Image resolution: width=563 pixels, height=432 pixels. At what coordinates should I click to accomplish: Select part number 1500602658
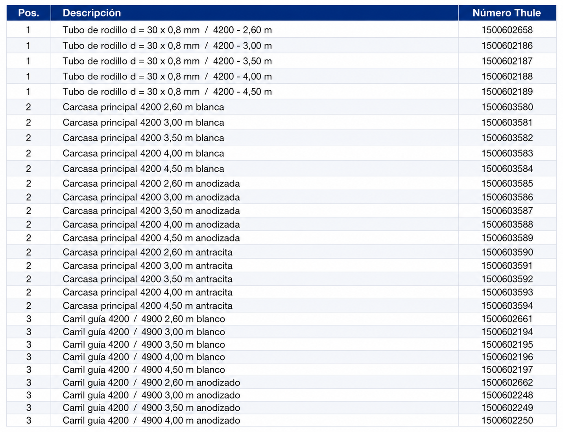507,30
